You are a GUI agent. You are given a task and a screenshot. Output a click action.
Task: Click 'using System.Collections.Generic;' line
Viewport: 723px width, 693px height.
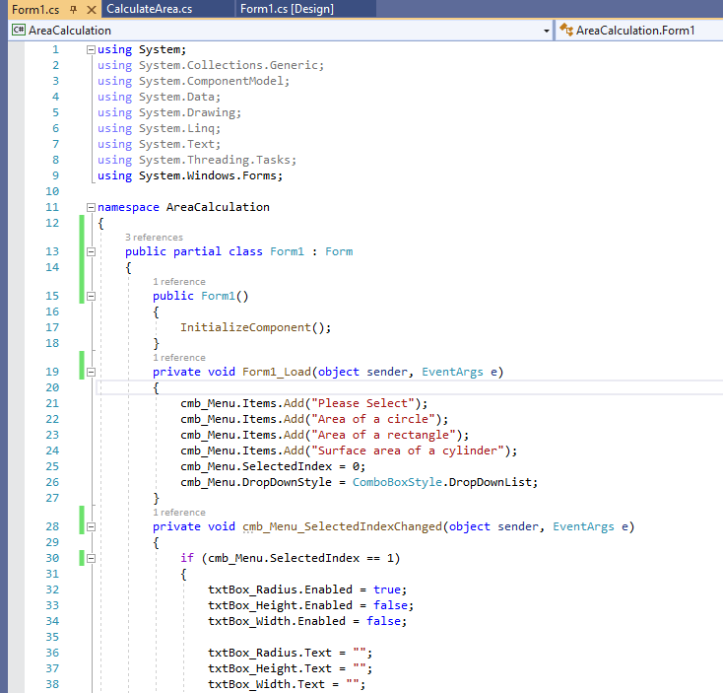click(211, 65)
